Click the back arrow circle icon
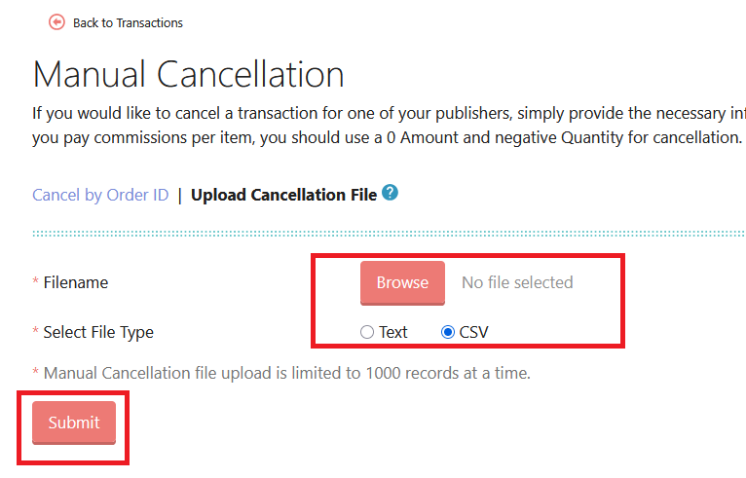 pyautogui.click(x=56, y=21)
